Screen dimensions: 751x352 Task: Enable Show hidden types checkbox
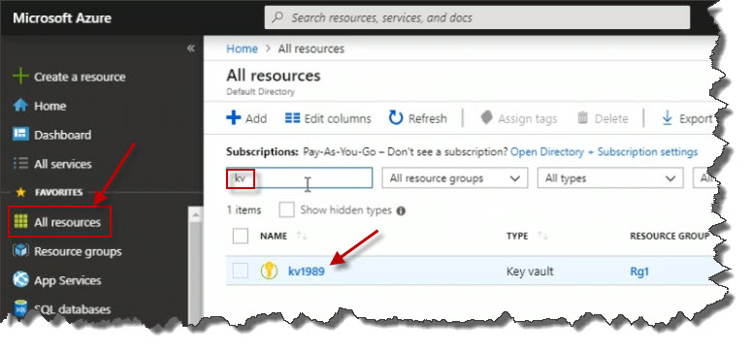click(286, 209)
